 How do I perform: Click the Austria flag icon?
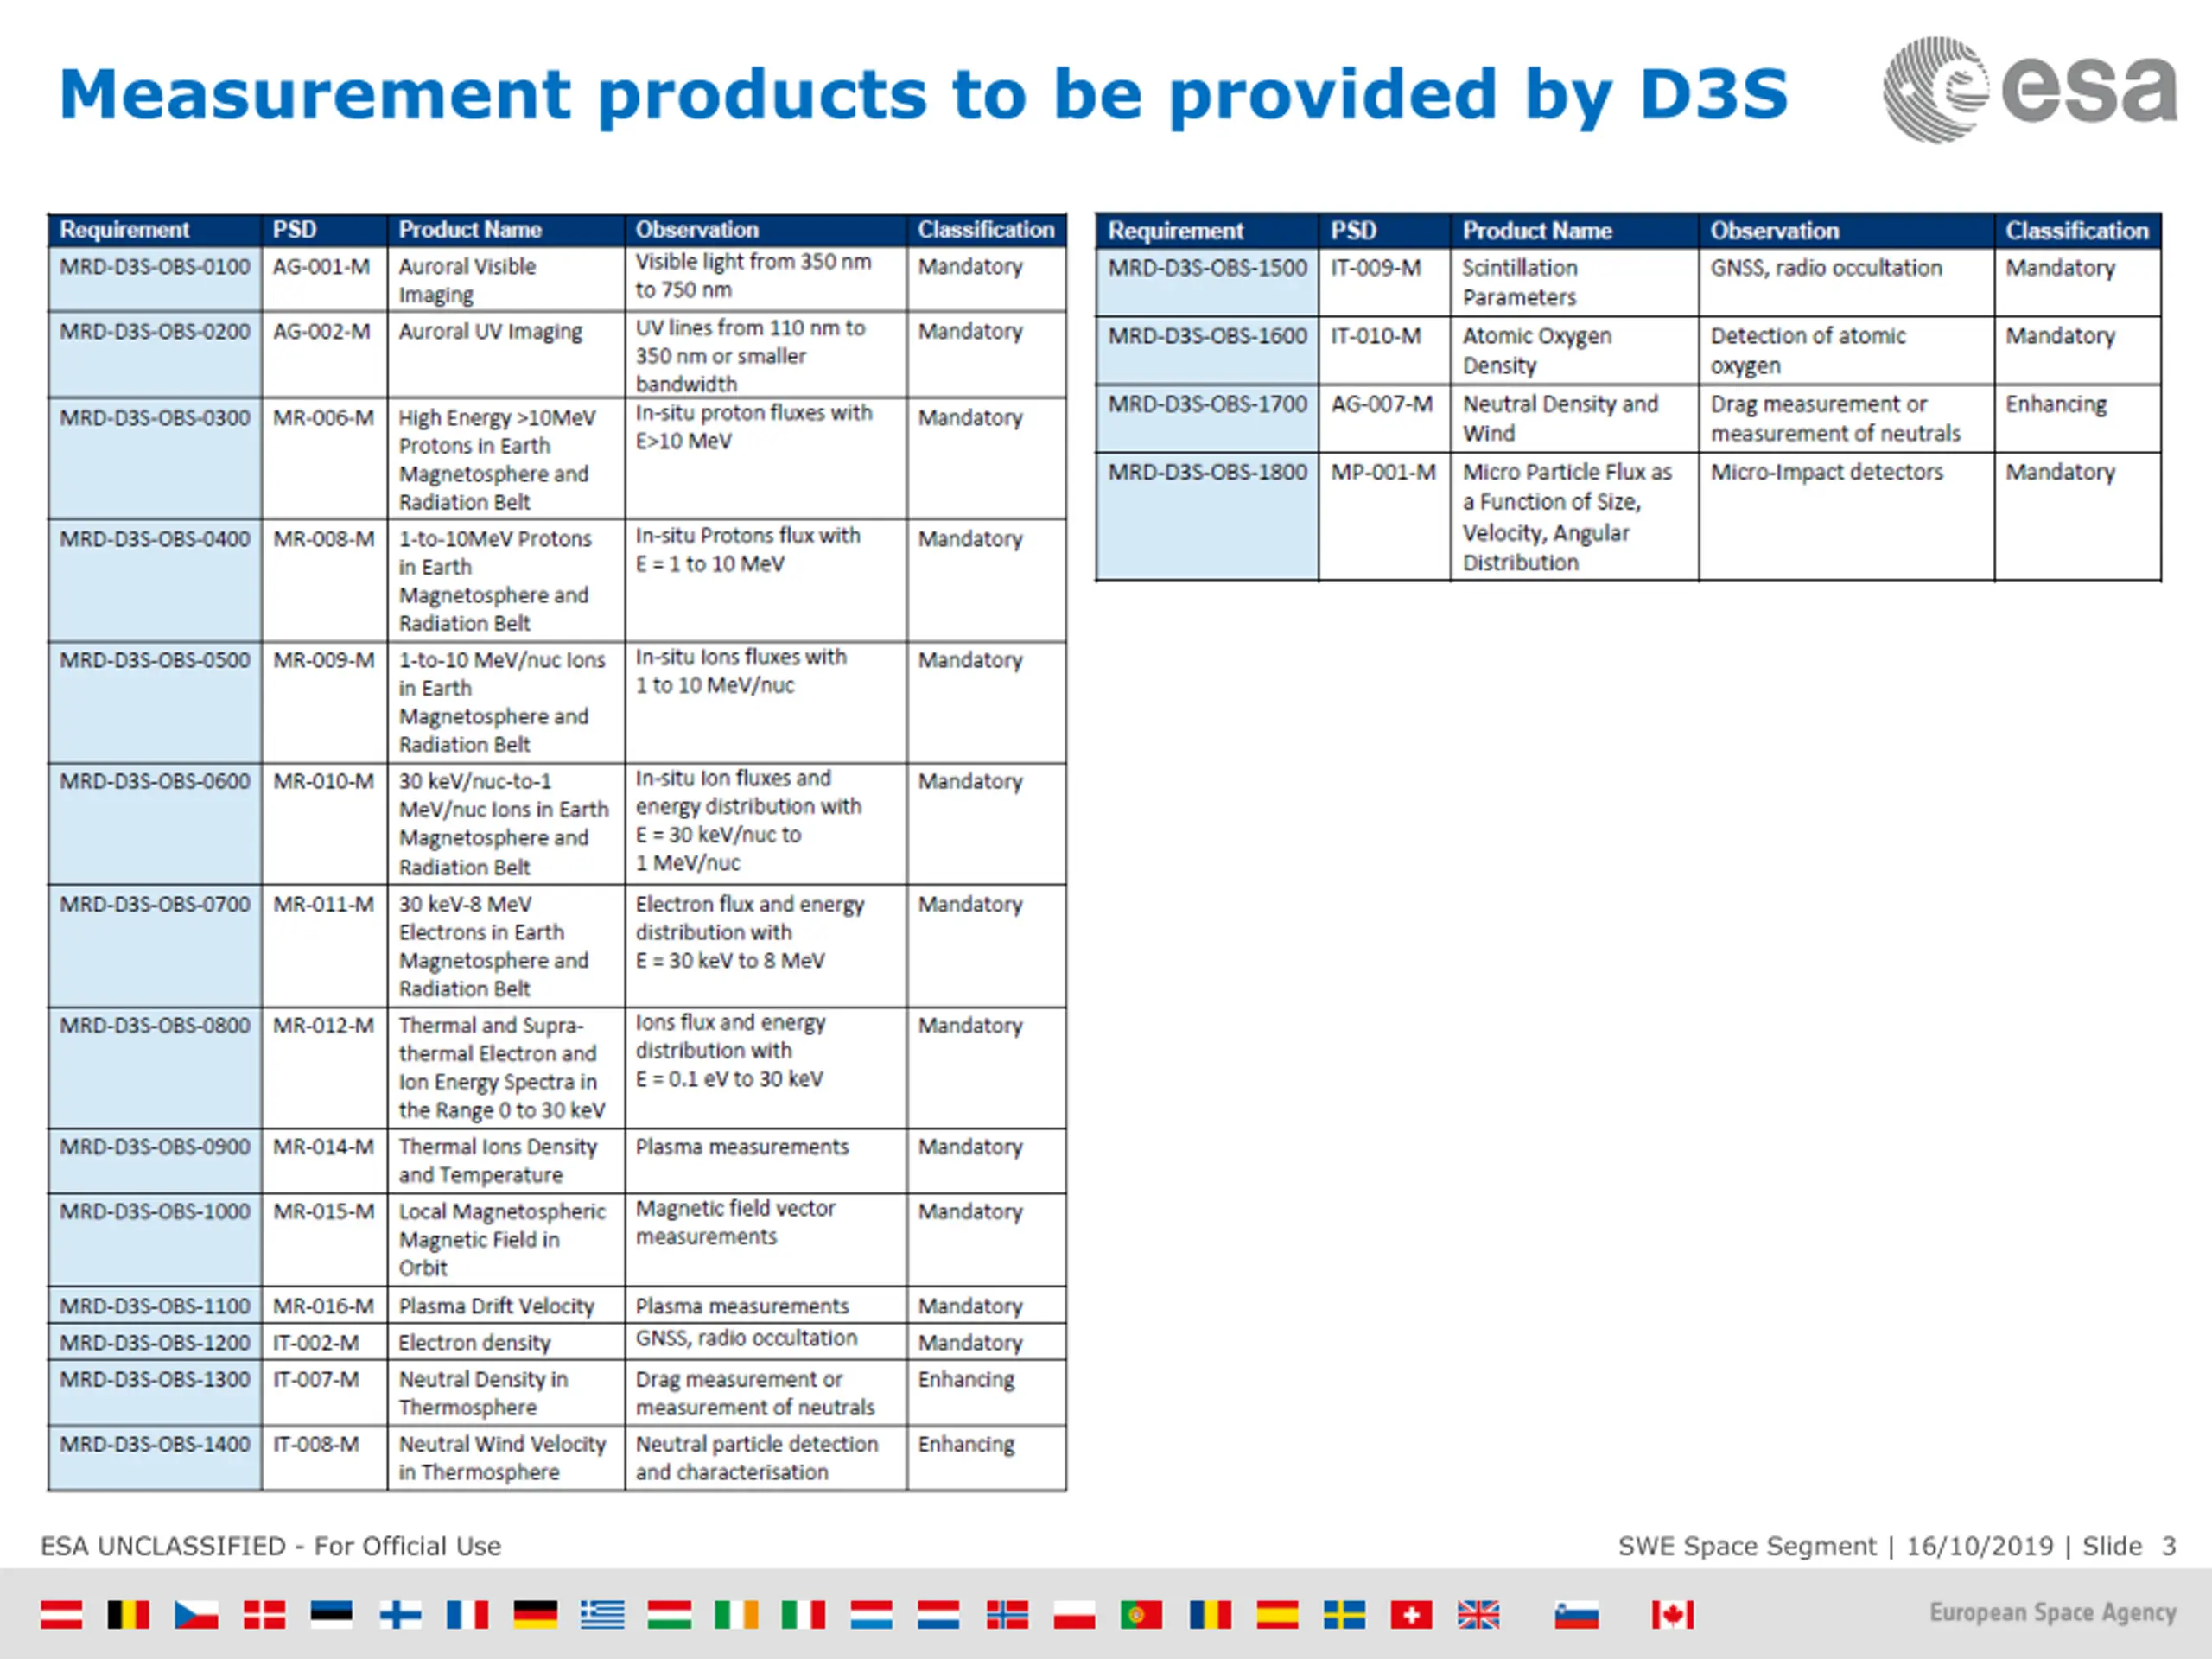tap(61, 1614)
